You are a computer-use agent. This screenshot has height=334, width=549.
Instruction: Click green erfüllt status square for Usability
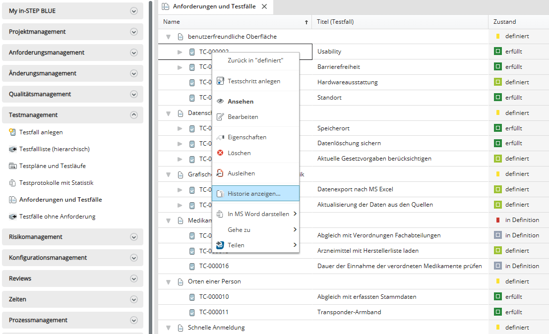tap(498, 52)
